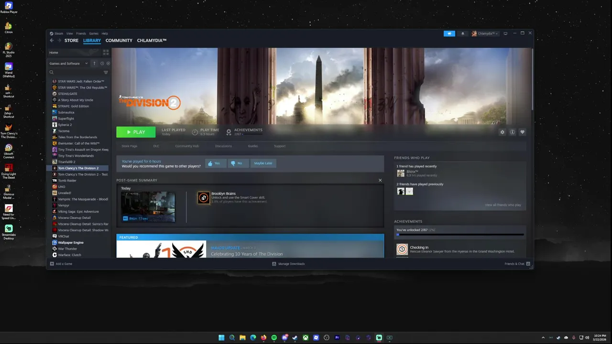Click the main page vertical scrollbar
The width and height of the screenshot is (612, 344).
(x=532, y=80)
